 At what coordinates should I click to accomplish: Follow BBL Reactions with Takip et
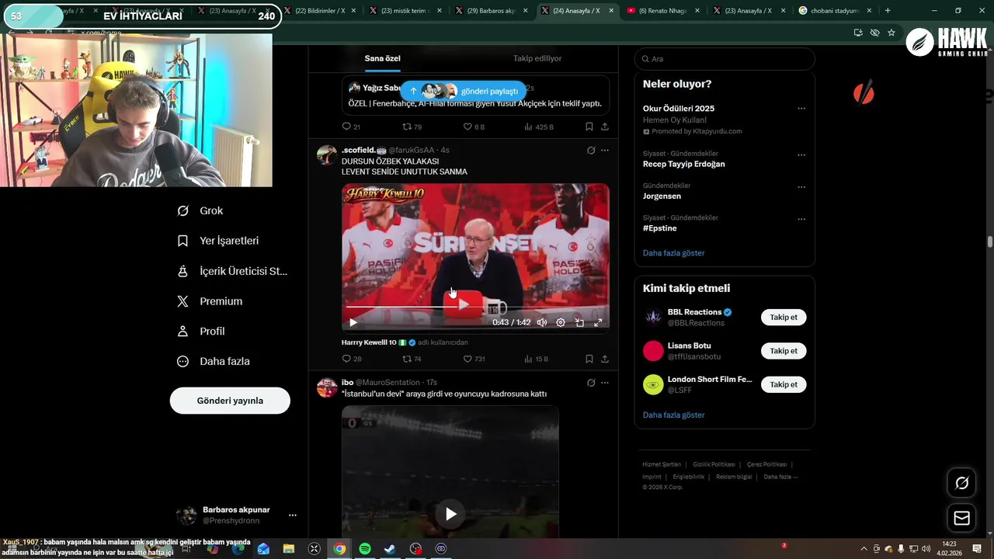coord(784,318)
